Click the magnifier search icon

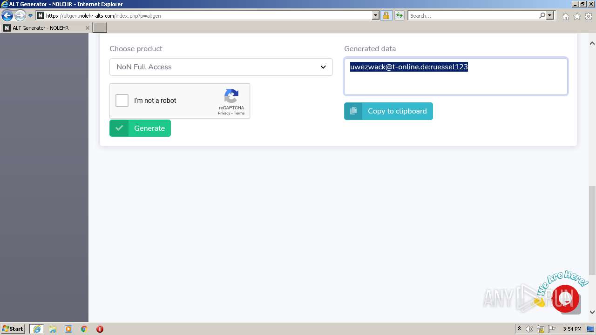point(542,15)
